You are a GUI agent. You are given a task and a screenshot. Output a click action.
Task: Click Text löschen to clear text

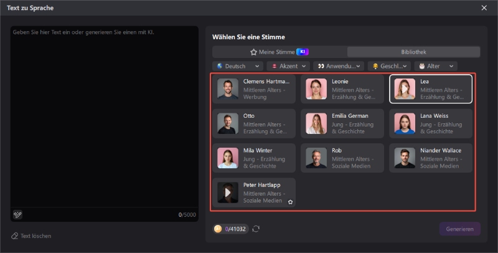pyautogui.click(x=31, y=236)
